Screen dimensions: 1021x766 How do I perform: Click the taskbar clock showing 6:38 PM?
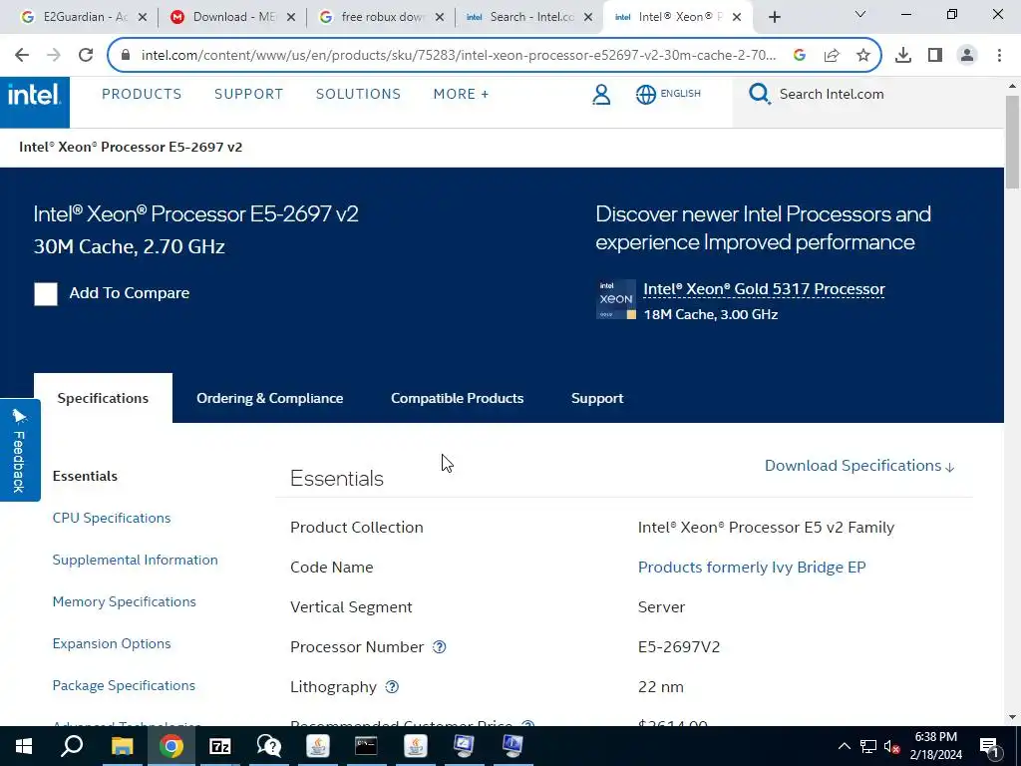pos(935,746)
